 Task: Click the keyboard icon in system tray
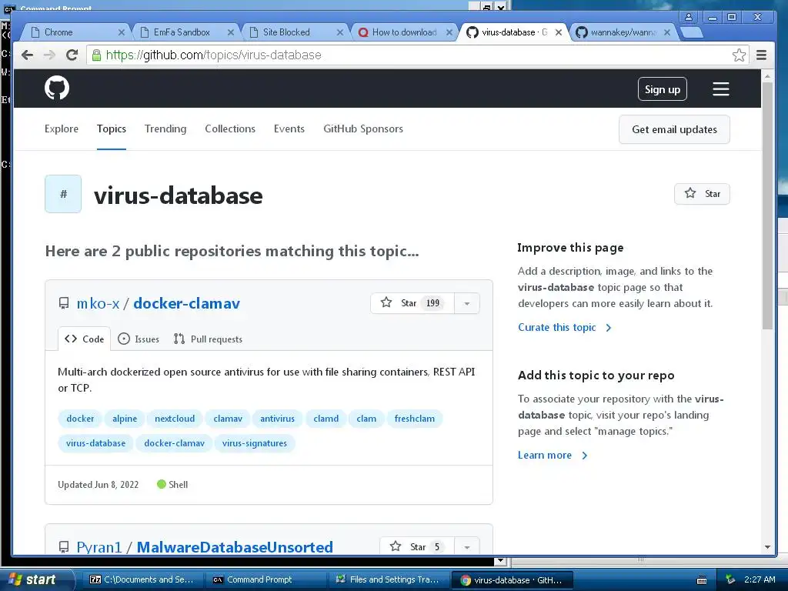702,580
